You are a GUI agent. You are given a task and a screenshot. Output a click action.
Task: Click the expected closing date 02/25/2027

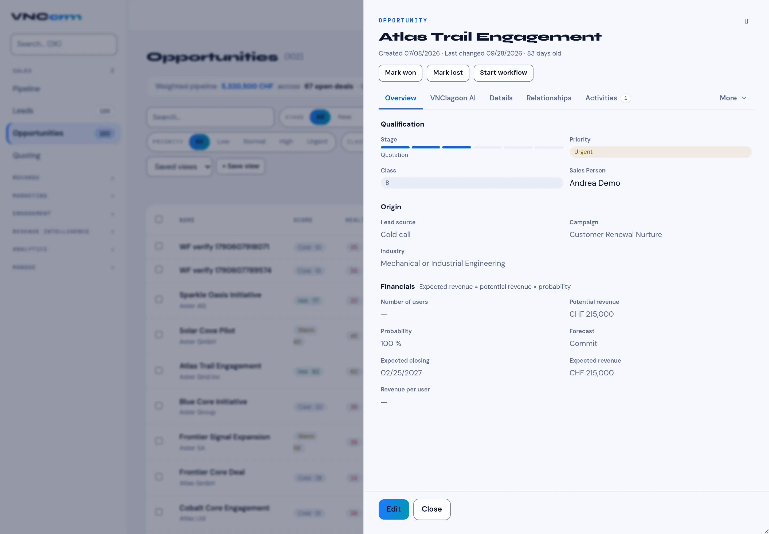coord(401,373)
